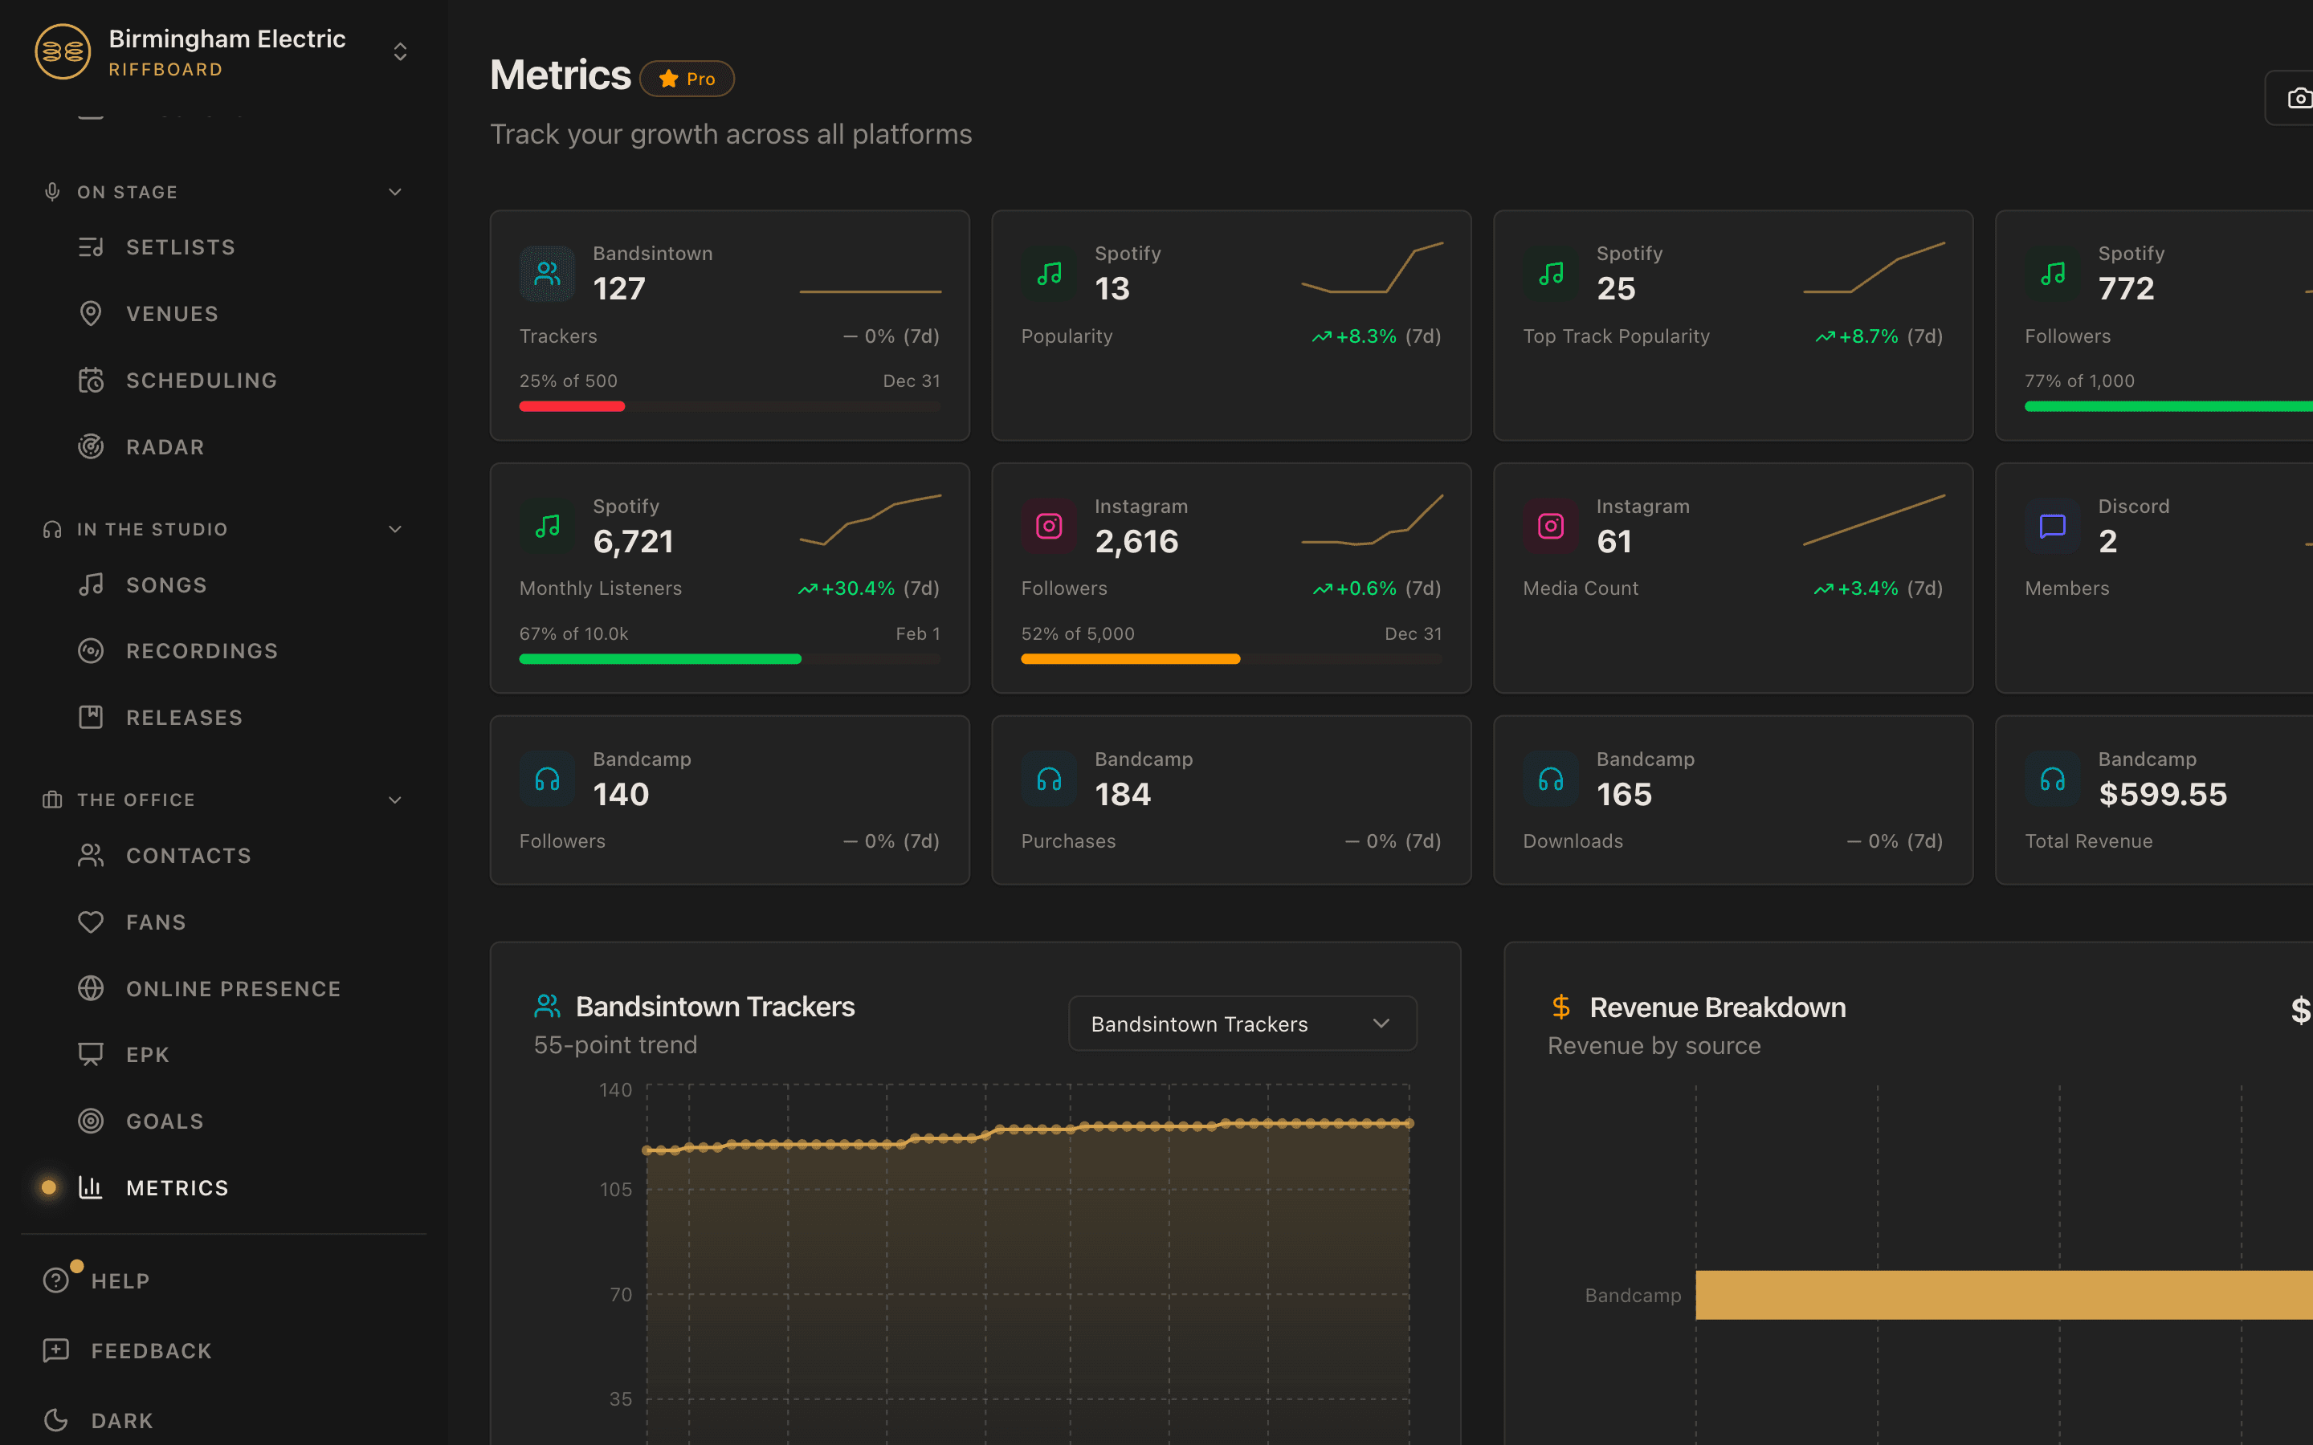Select the Songs music note icon
Image resolution: width=2313 pixels, height=1445 pixels.
click(91, 584)
